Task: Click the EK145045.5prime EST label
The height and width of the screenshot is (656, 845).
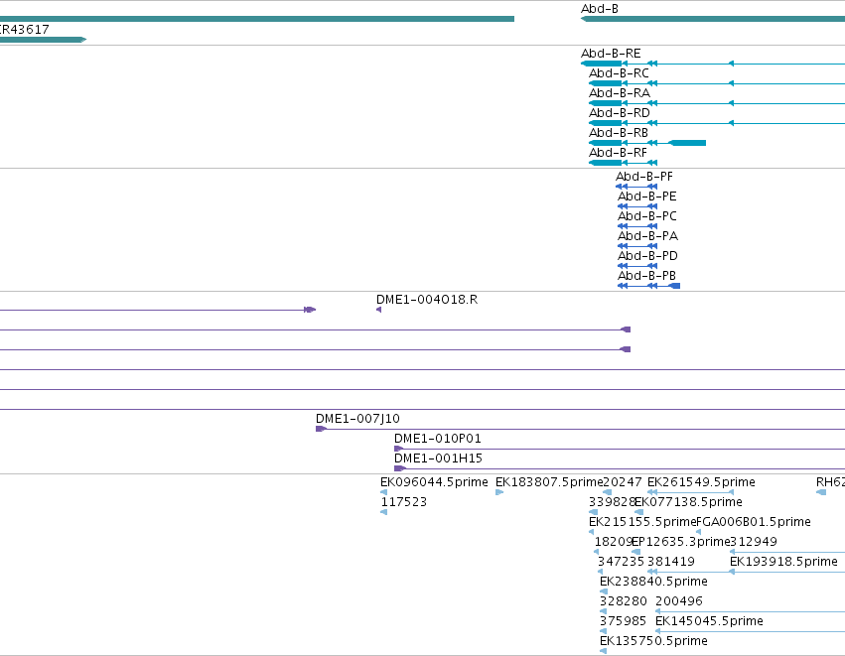Action: pyautogui.click(x=709, y=621)
